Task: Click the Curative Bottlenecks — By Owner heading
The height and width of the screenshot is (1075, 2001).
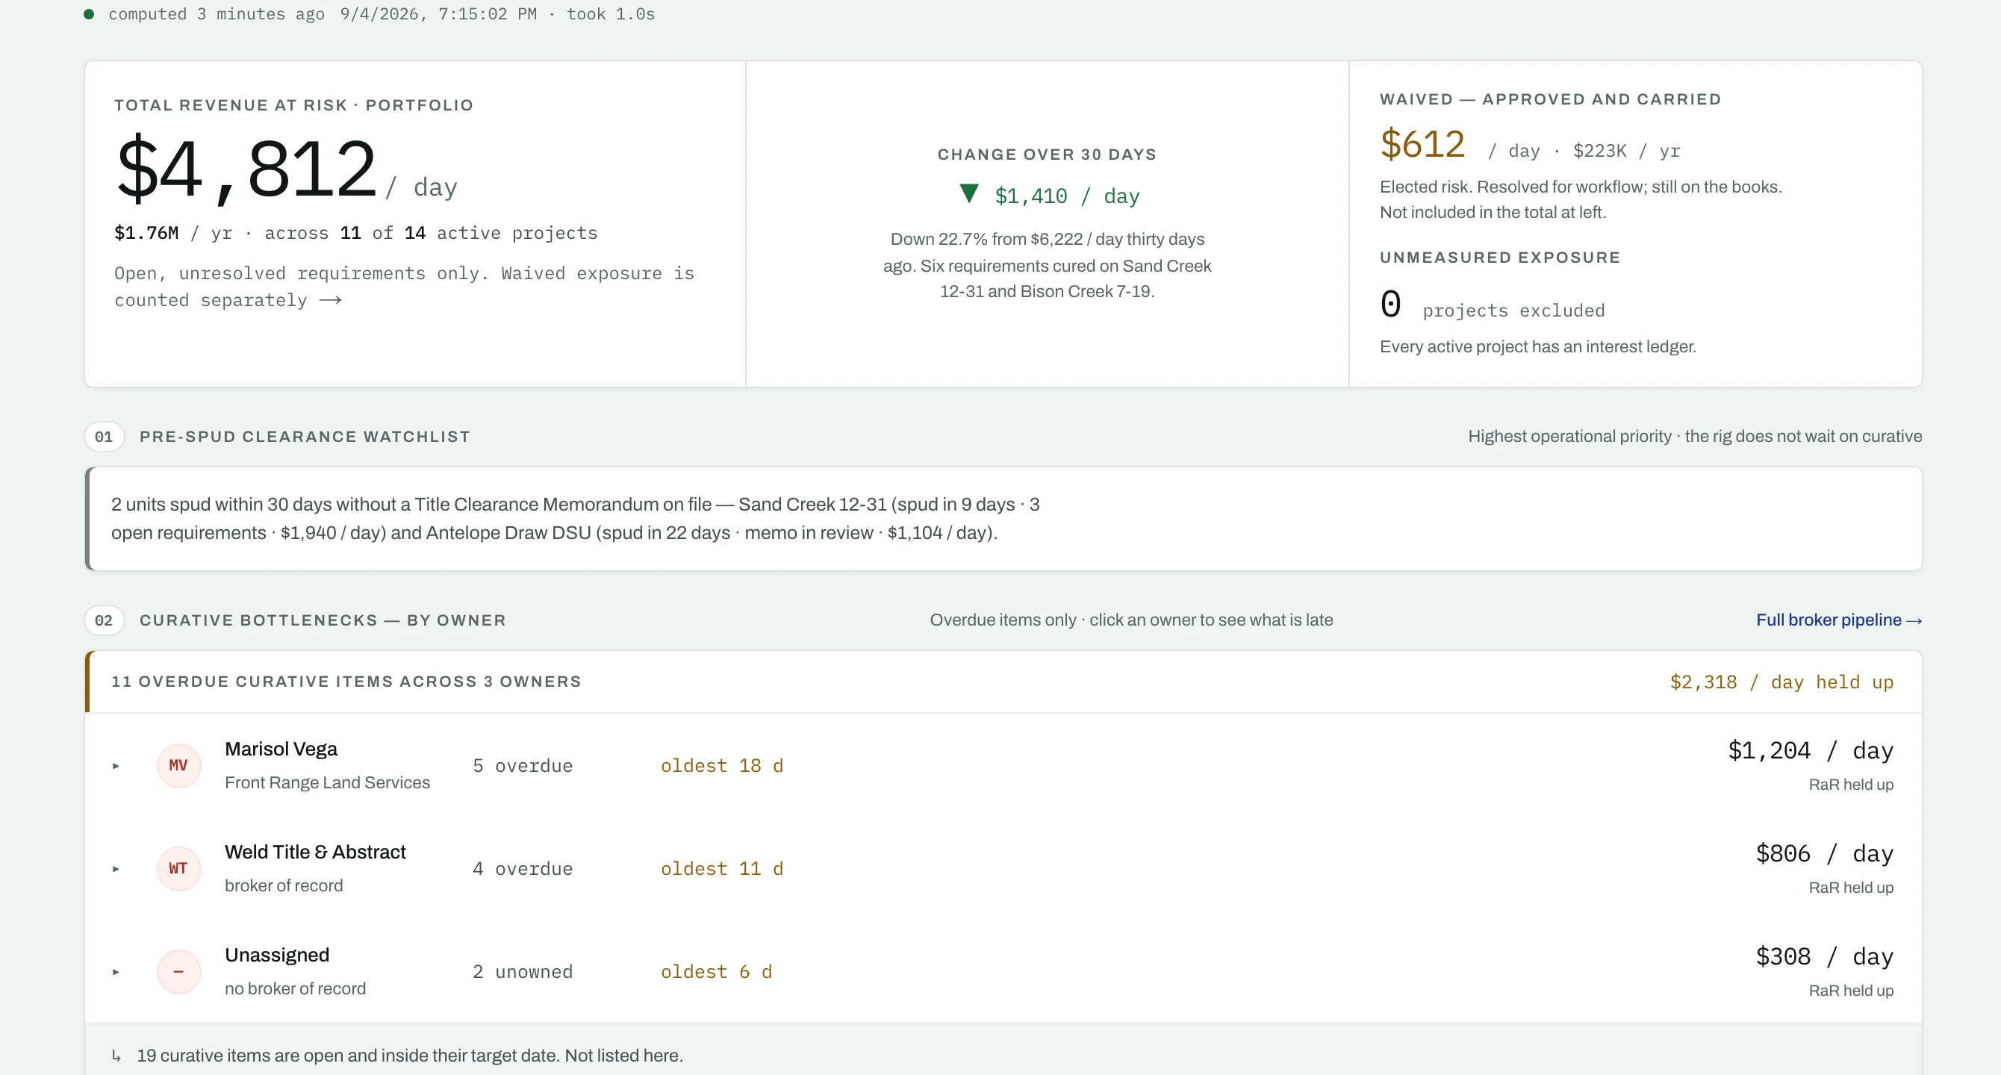Action: 323,620
